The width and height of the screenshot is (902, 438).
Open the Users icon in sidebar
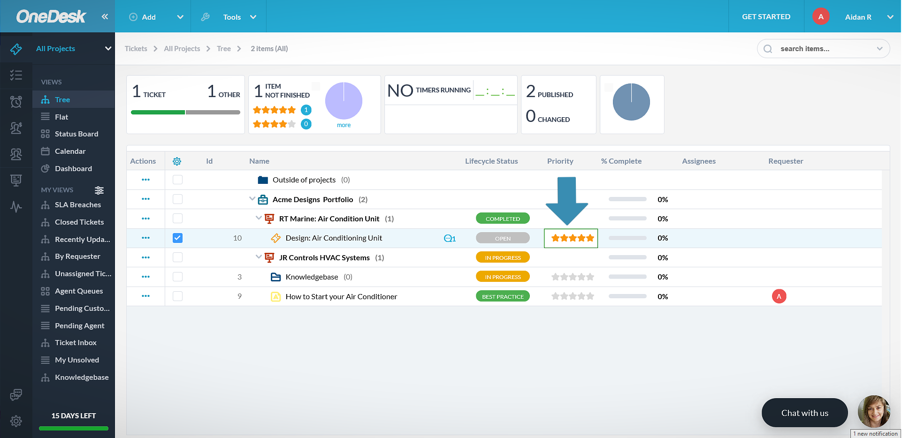pos(16,154)
